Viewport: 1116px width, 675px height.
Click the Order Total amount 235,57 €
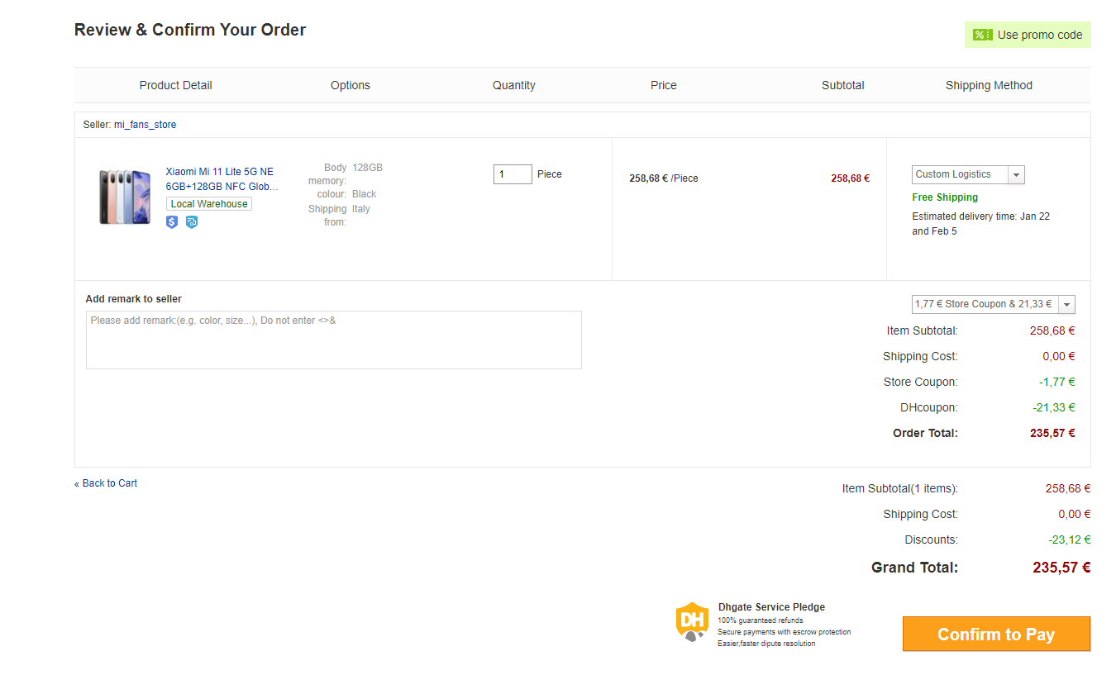pos(1052,433)
